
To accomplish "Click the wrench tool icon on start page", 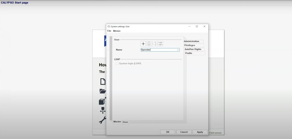I will tap(103, 120).
